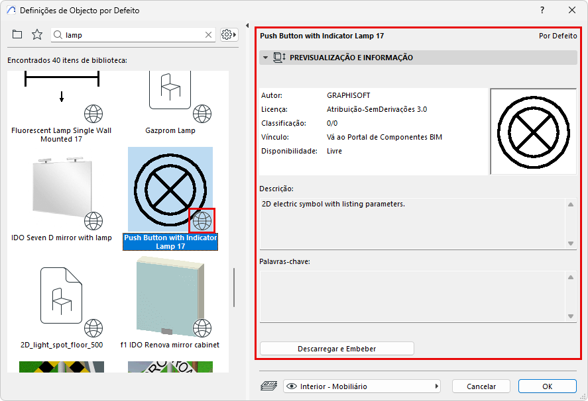Click the Cancelar button

point(481,386)
